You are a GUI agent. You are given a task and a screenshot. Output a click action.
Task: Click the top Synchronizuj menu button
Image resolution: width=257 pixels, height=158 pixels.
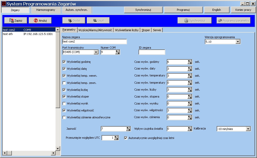click(x=143, y=10)
